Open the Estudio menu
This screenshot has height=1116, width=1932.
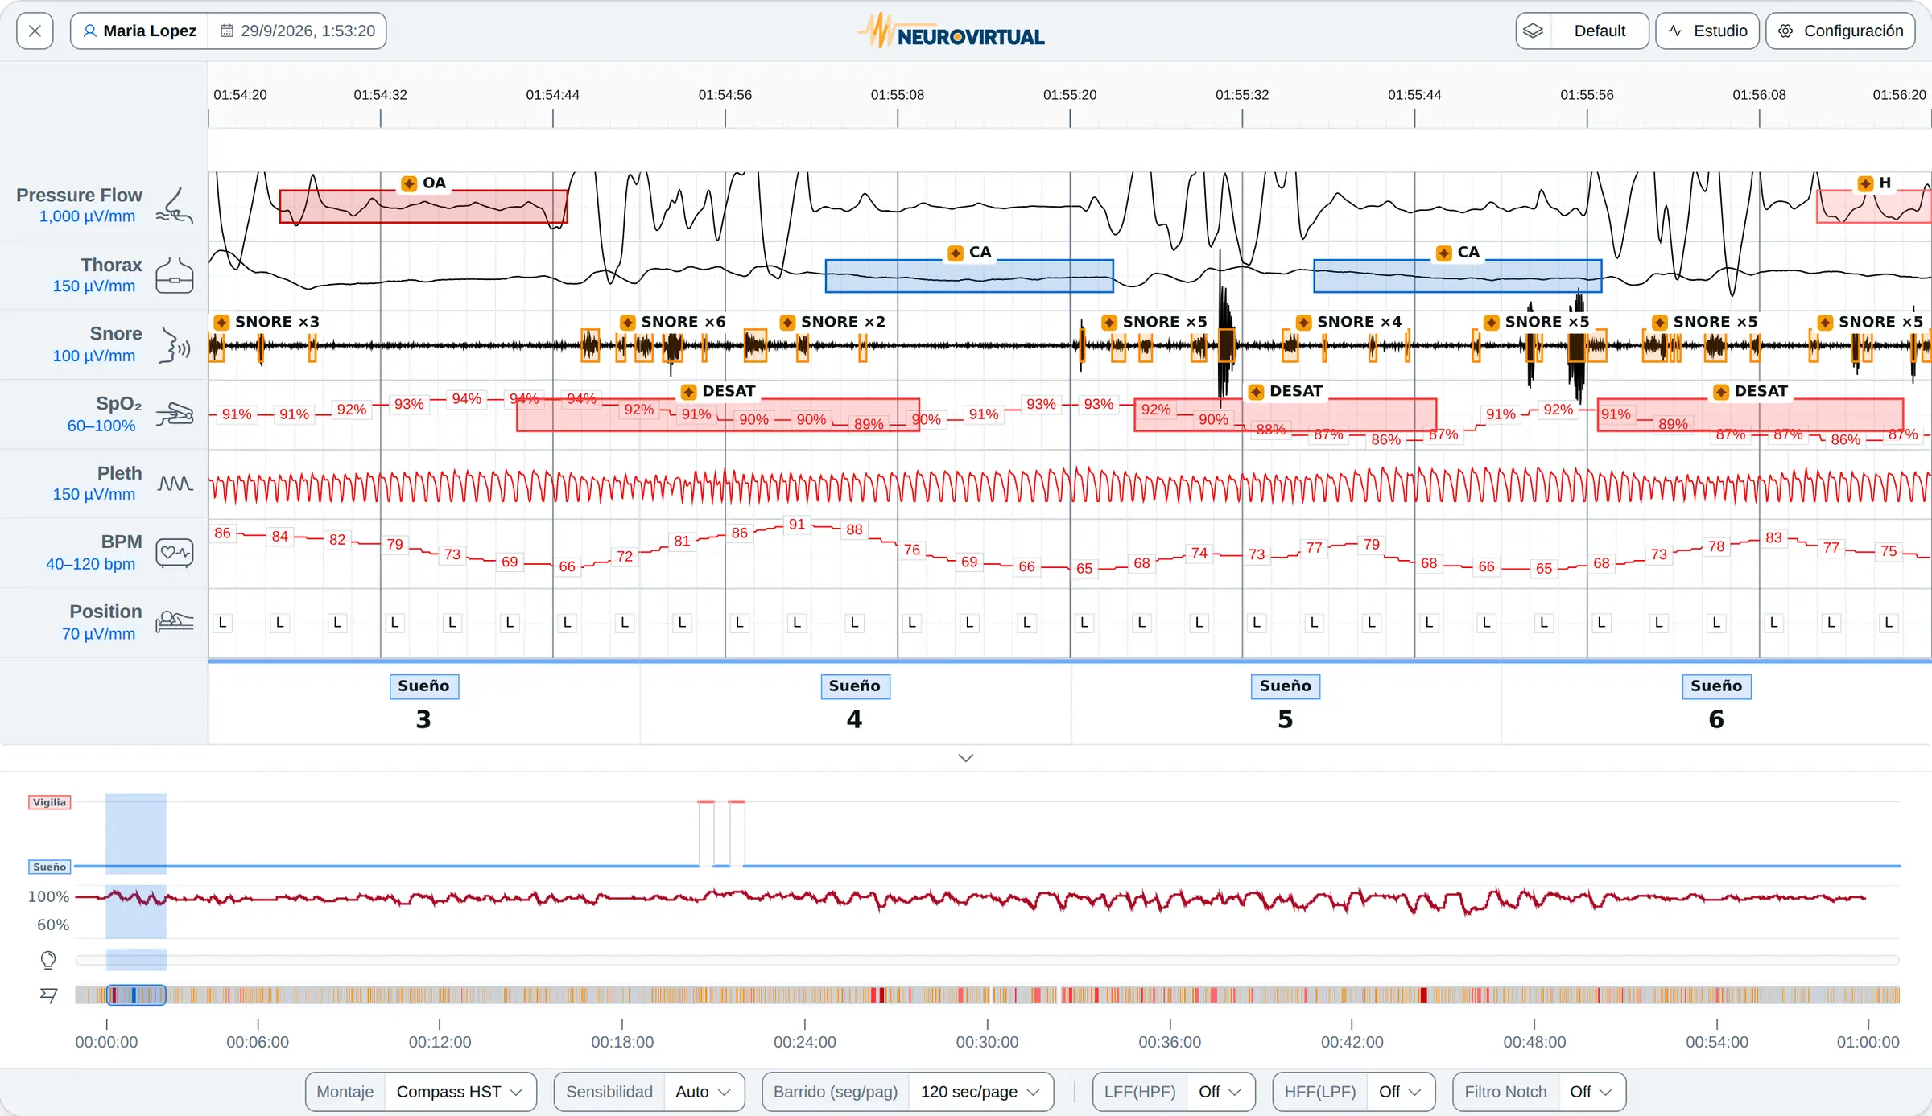(1707, 31)
